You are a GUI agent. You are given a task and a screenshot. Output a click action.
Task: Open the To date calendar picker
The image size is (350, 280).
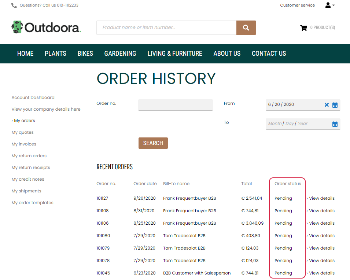click(335, 124)
